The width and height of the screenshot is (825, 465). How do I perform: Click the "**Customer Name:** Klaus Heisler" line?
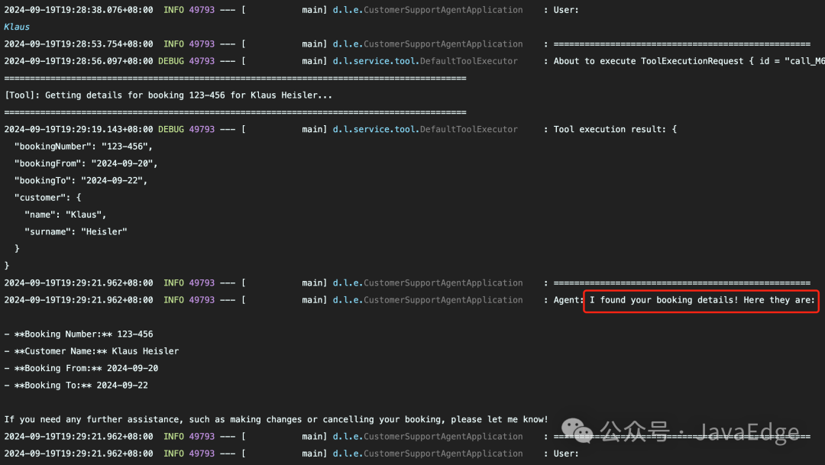(91, 351)
